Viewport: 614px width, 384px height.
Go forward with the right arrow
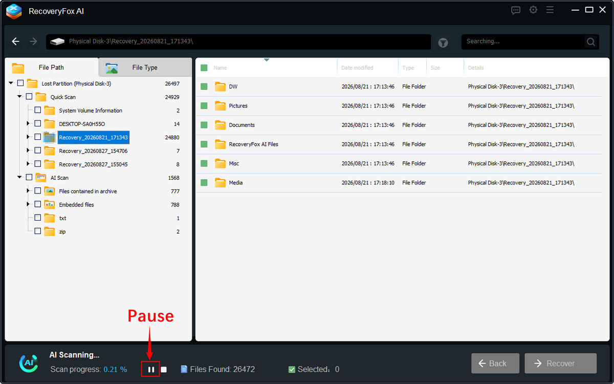tap(33, 41)
